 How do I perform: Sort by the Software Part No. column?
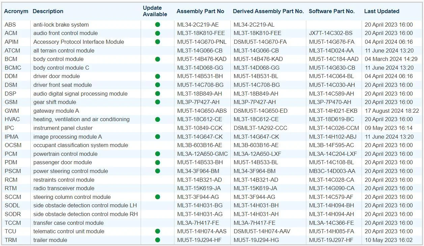click(x=332, y=11)
